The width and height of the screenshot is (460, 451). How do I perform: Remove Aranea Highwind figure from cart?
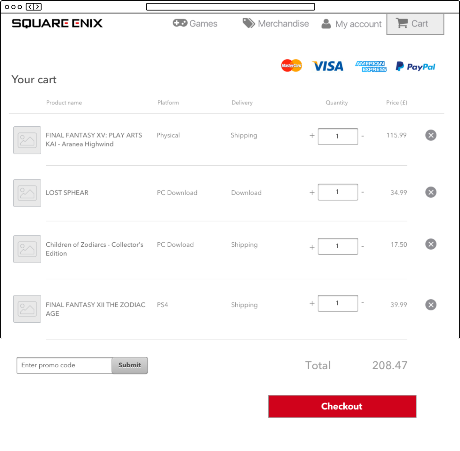pyautogui.click(x=431, y=135)
